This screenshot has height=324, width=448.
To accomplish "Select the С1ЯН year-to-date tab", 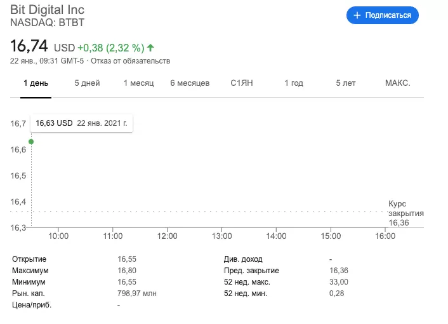I will coord(242,83).
